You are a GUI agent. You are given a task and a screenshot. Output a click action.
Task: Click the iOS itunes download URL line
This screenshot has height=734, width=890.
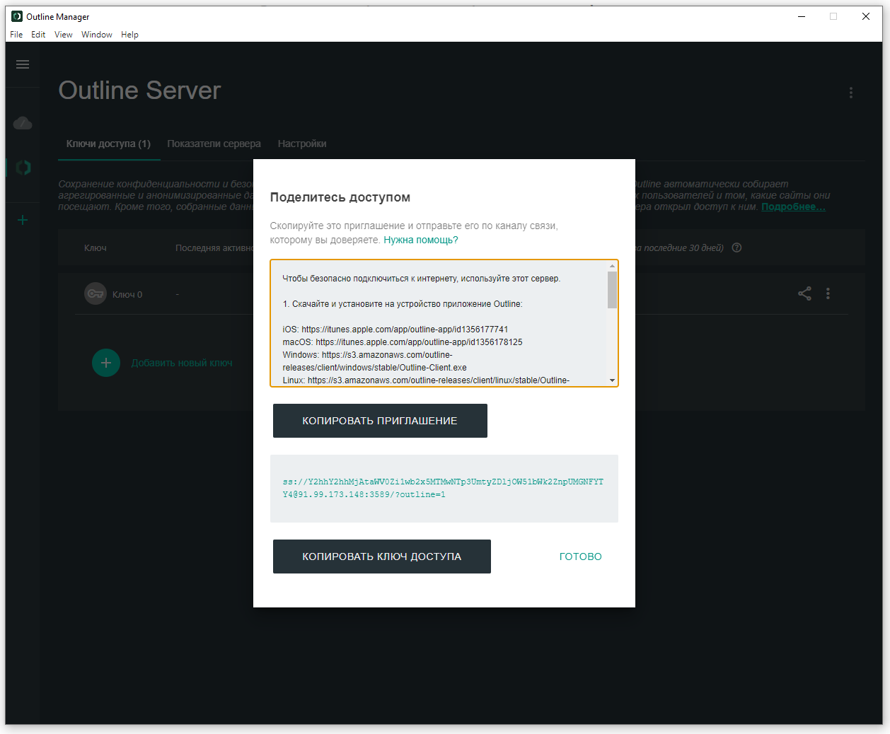pos(395,330)
